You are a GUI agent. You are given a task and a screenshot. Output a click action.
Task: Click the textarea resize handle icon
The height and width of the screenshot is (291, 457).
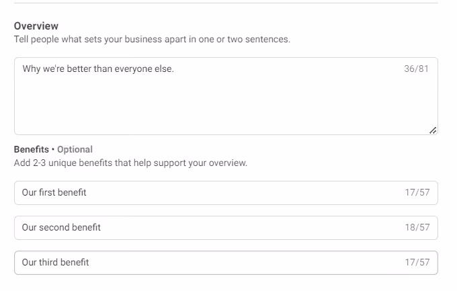pyautogui.click(x=433, y=130)
